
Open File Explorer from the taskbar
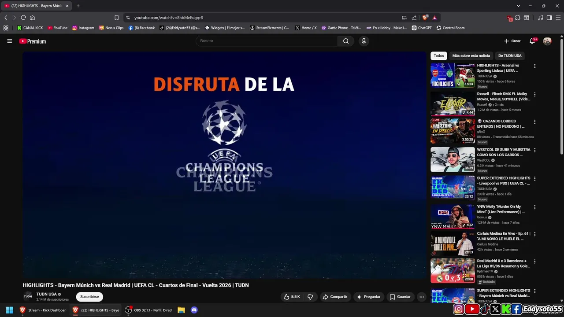click(181, 310)
